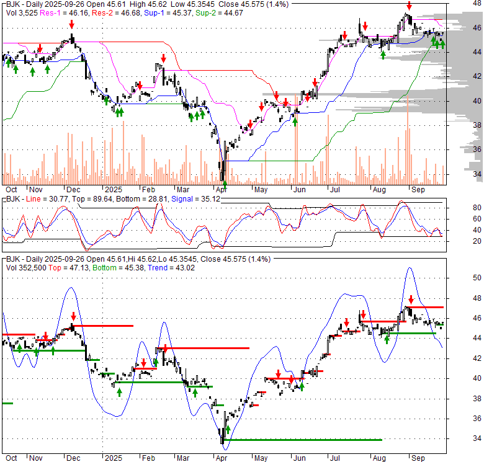Click Jul on the top chart's date axis

pos(335,190)
